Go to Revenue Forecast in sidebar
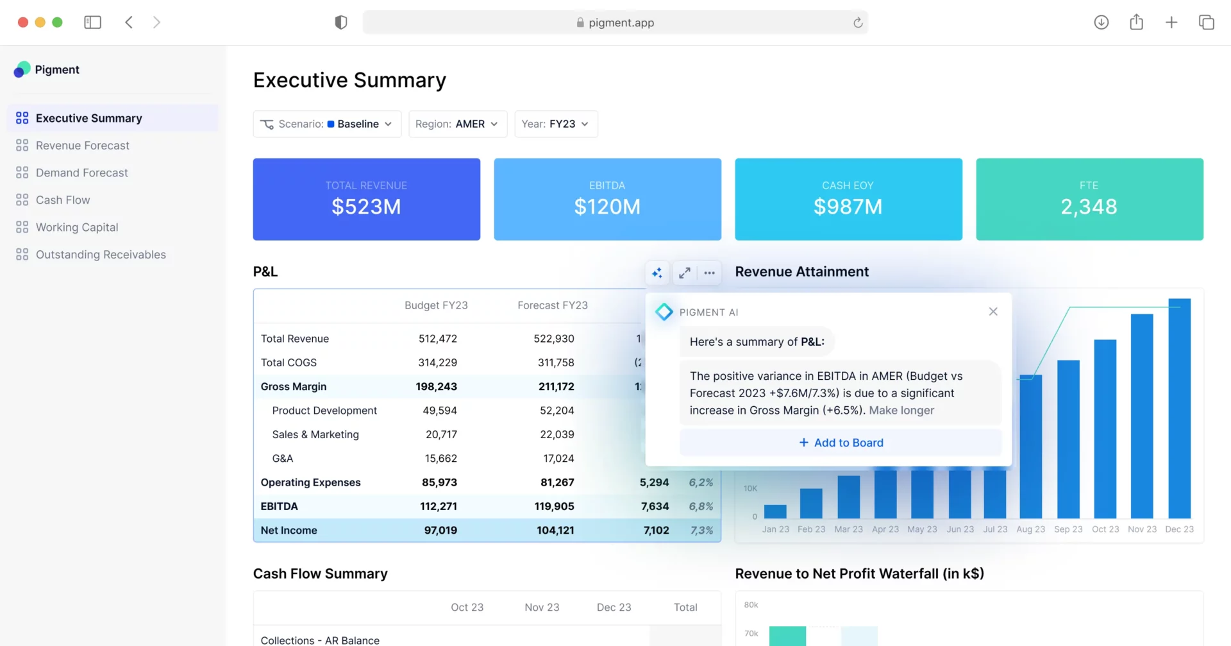Image resolution: width=1231 pixels, height=646 pixels. [83, 146]
